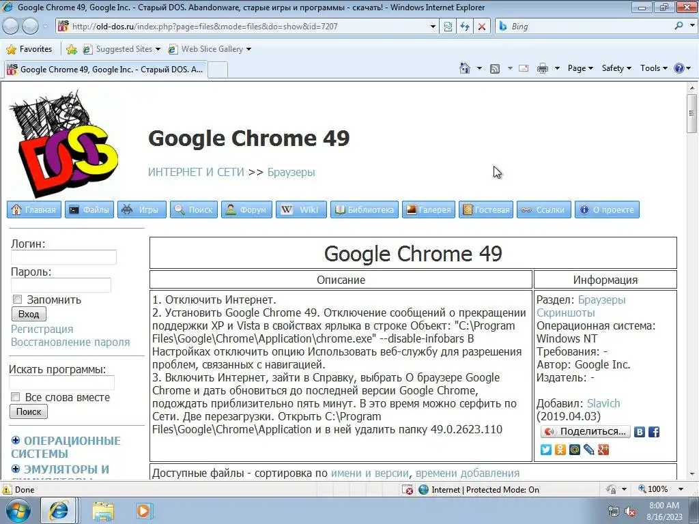Open the Help question mark icon
Screen dimensions: 699x524
pos(679,68)
